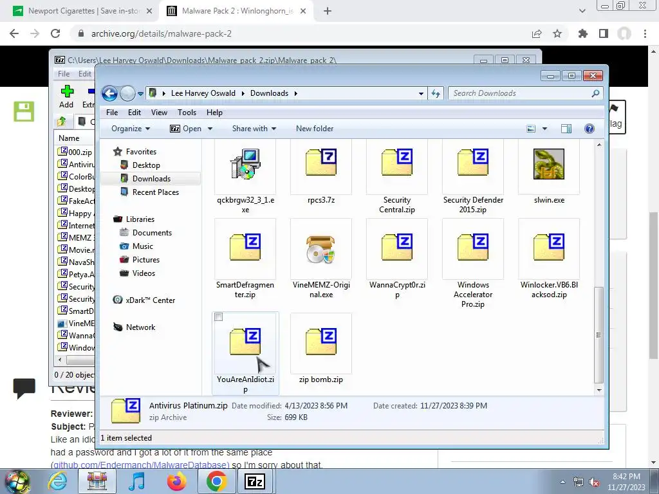Click Name column header in 7-Zip
Screen dimensions: 659x494
click(x=69, y=138)
